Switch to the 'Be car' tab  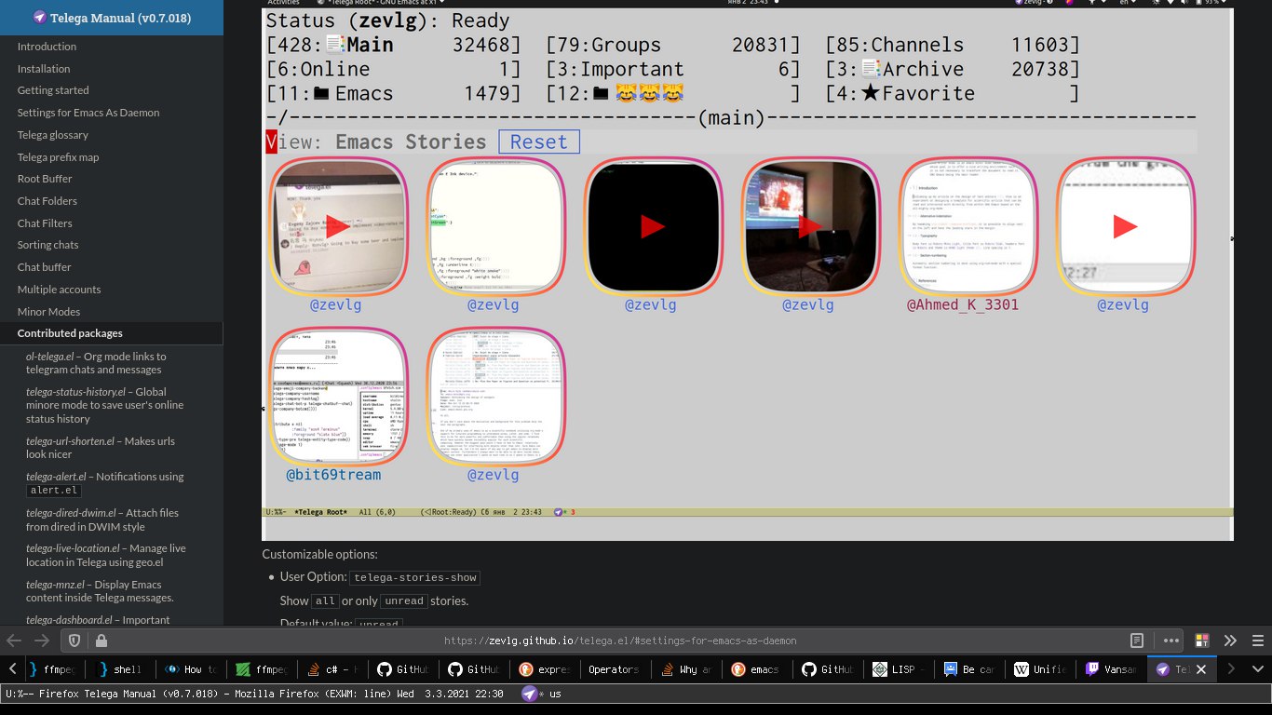pos(969,669)
